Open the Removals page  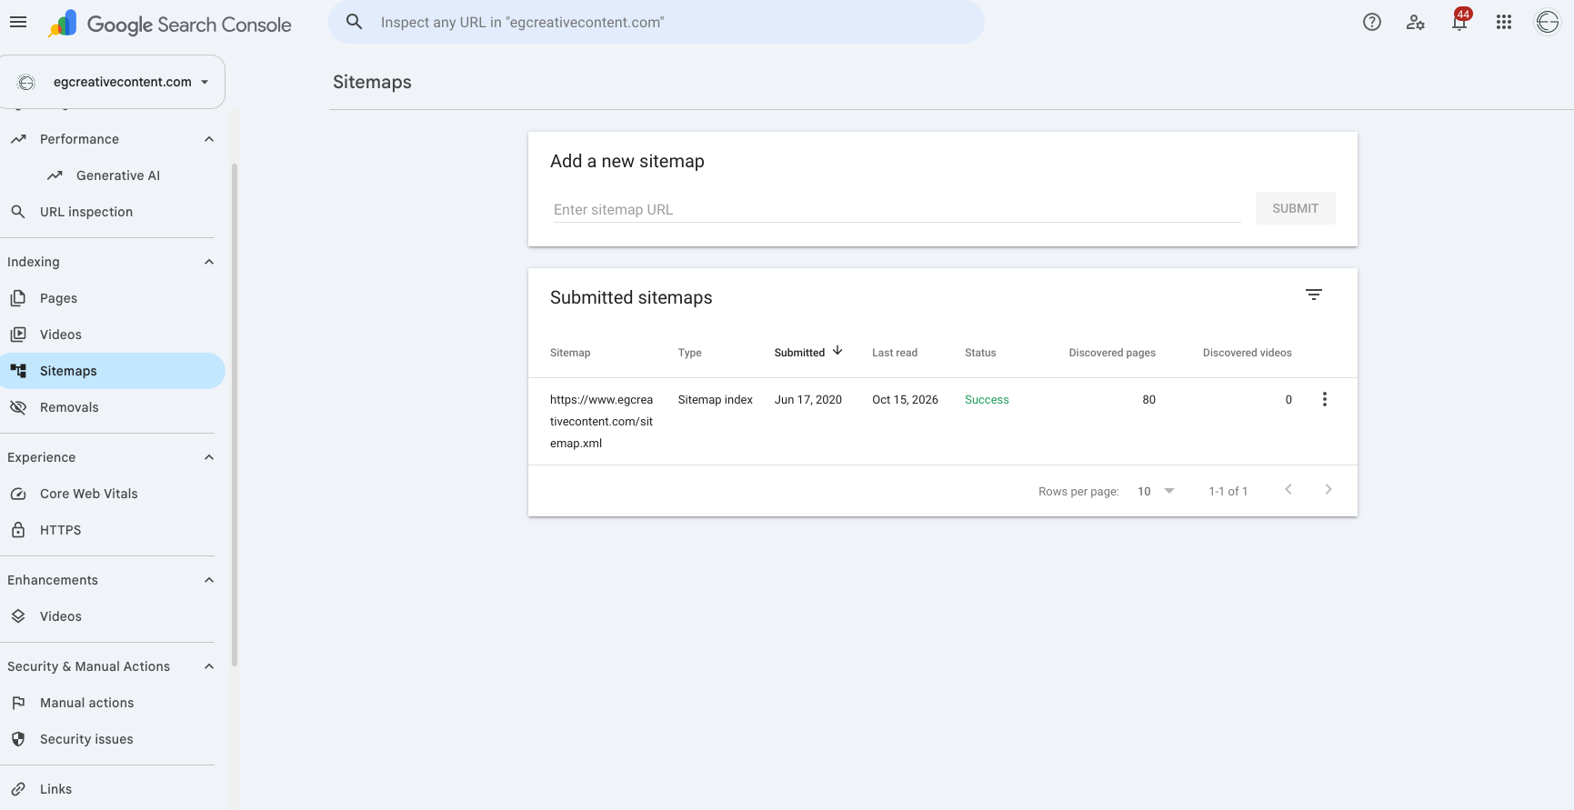click(x=69, y=407)
